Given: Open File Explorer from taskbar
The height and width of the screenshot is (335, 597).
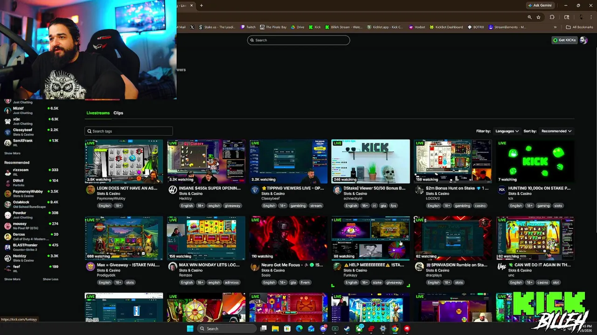Looking at the screenshot, I should [275, 328].
